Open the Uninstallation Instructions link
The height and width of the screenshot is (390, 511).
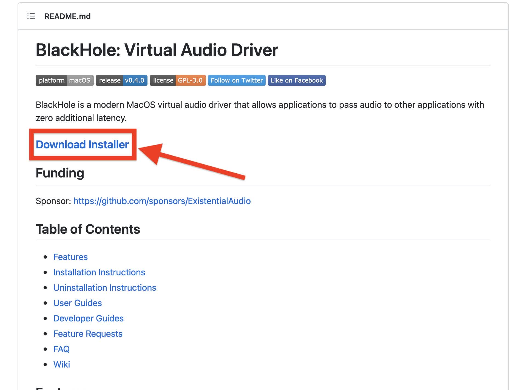105,288
